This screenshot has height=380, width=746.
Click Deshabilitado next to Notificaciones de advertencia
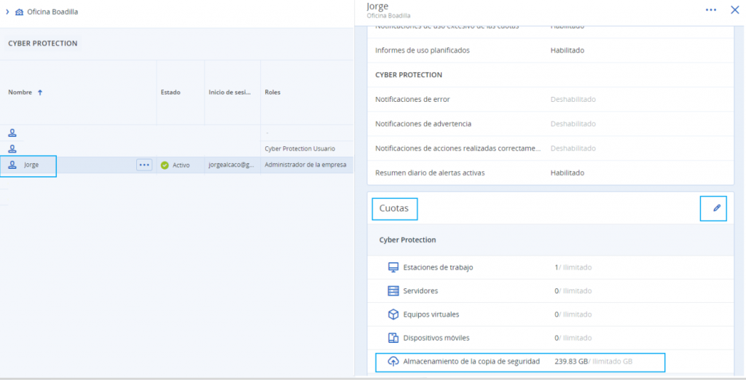point(573,124)
